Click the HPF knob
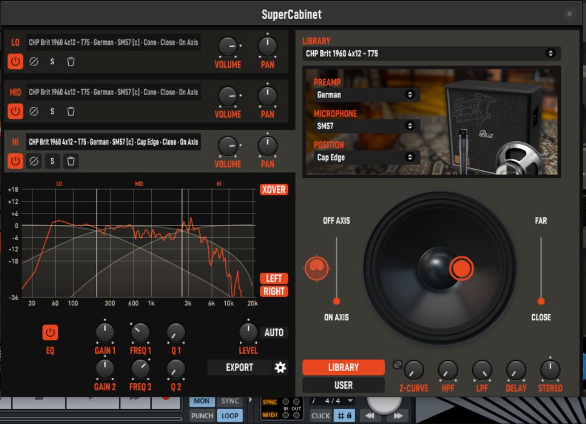The height and width of the screenshot is (424, 586). point(448,370)
